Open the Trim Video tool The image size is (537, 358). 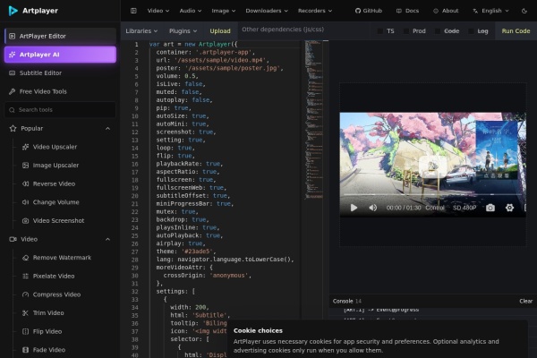(48, 312)
